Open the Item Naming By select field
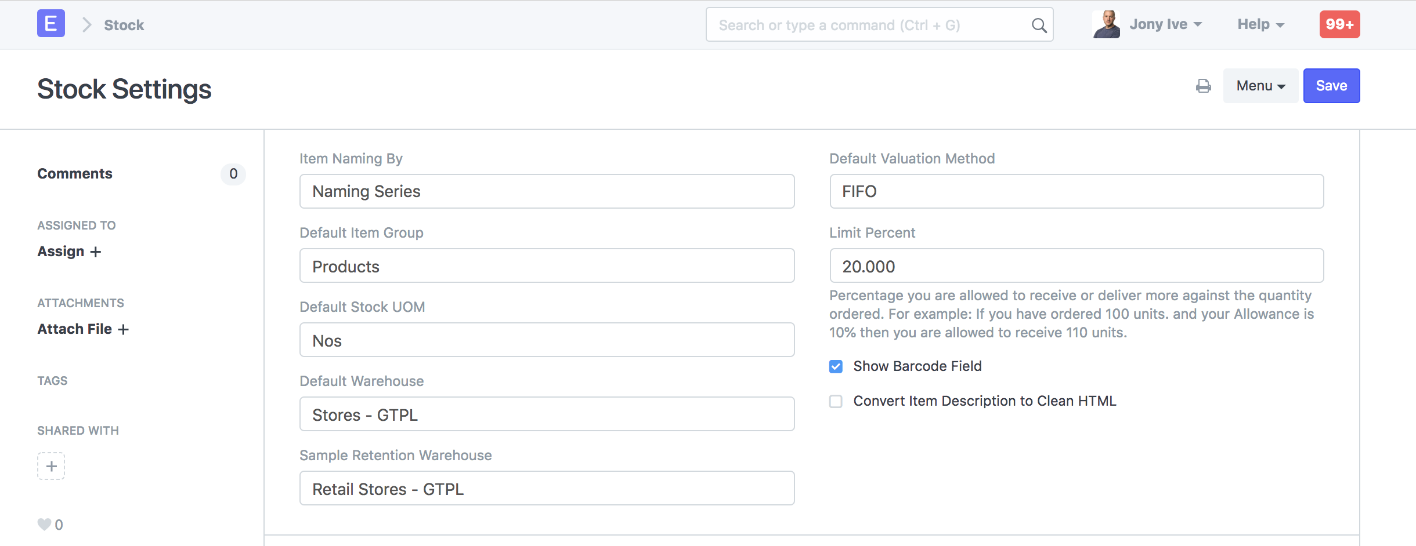The width and height of the screenshot is (1416, 546). pyautogui.click(x=547, y=191)
